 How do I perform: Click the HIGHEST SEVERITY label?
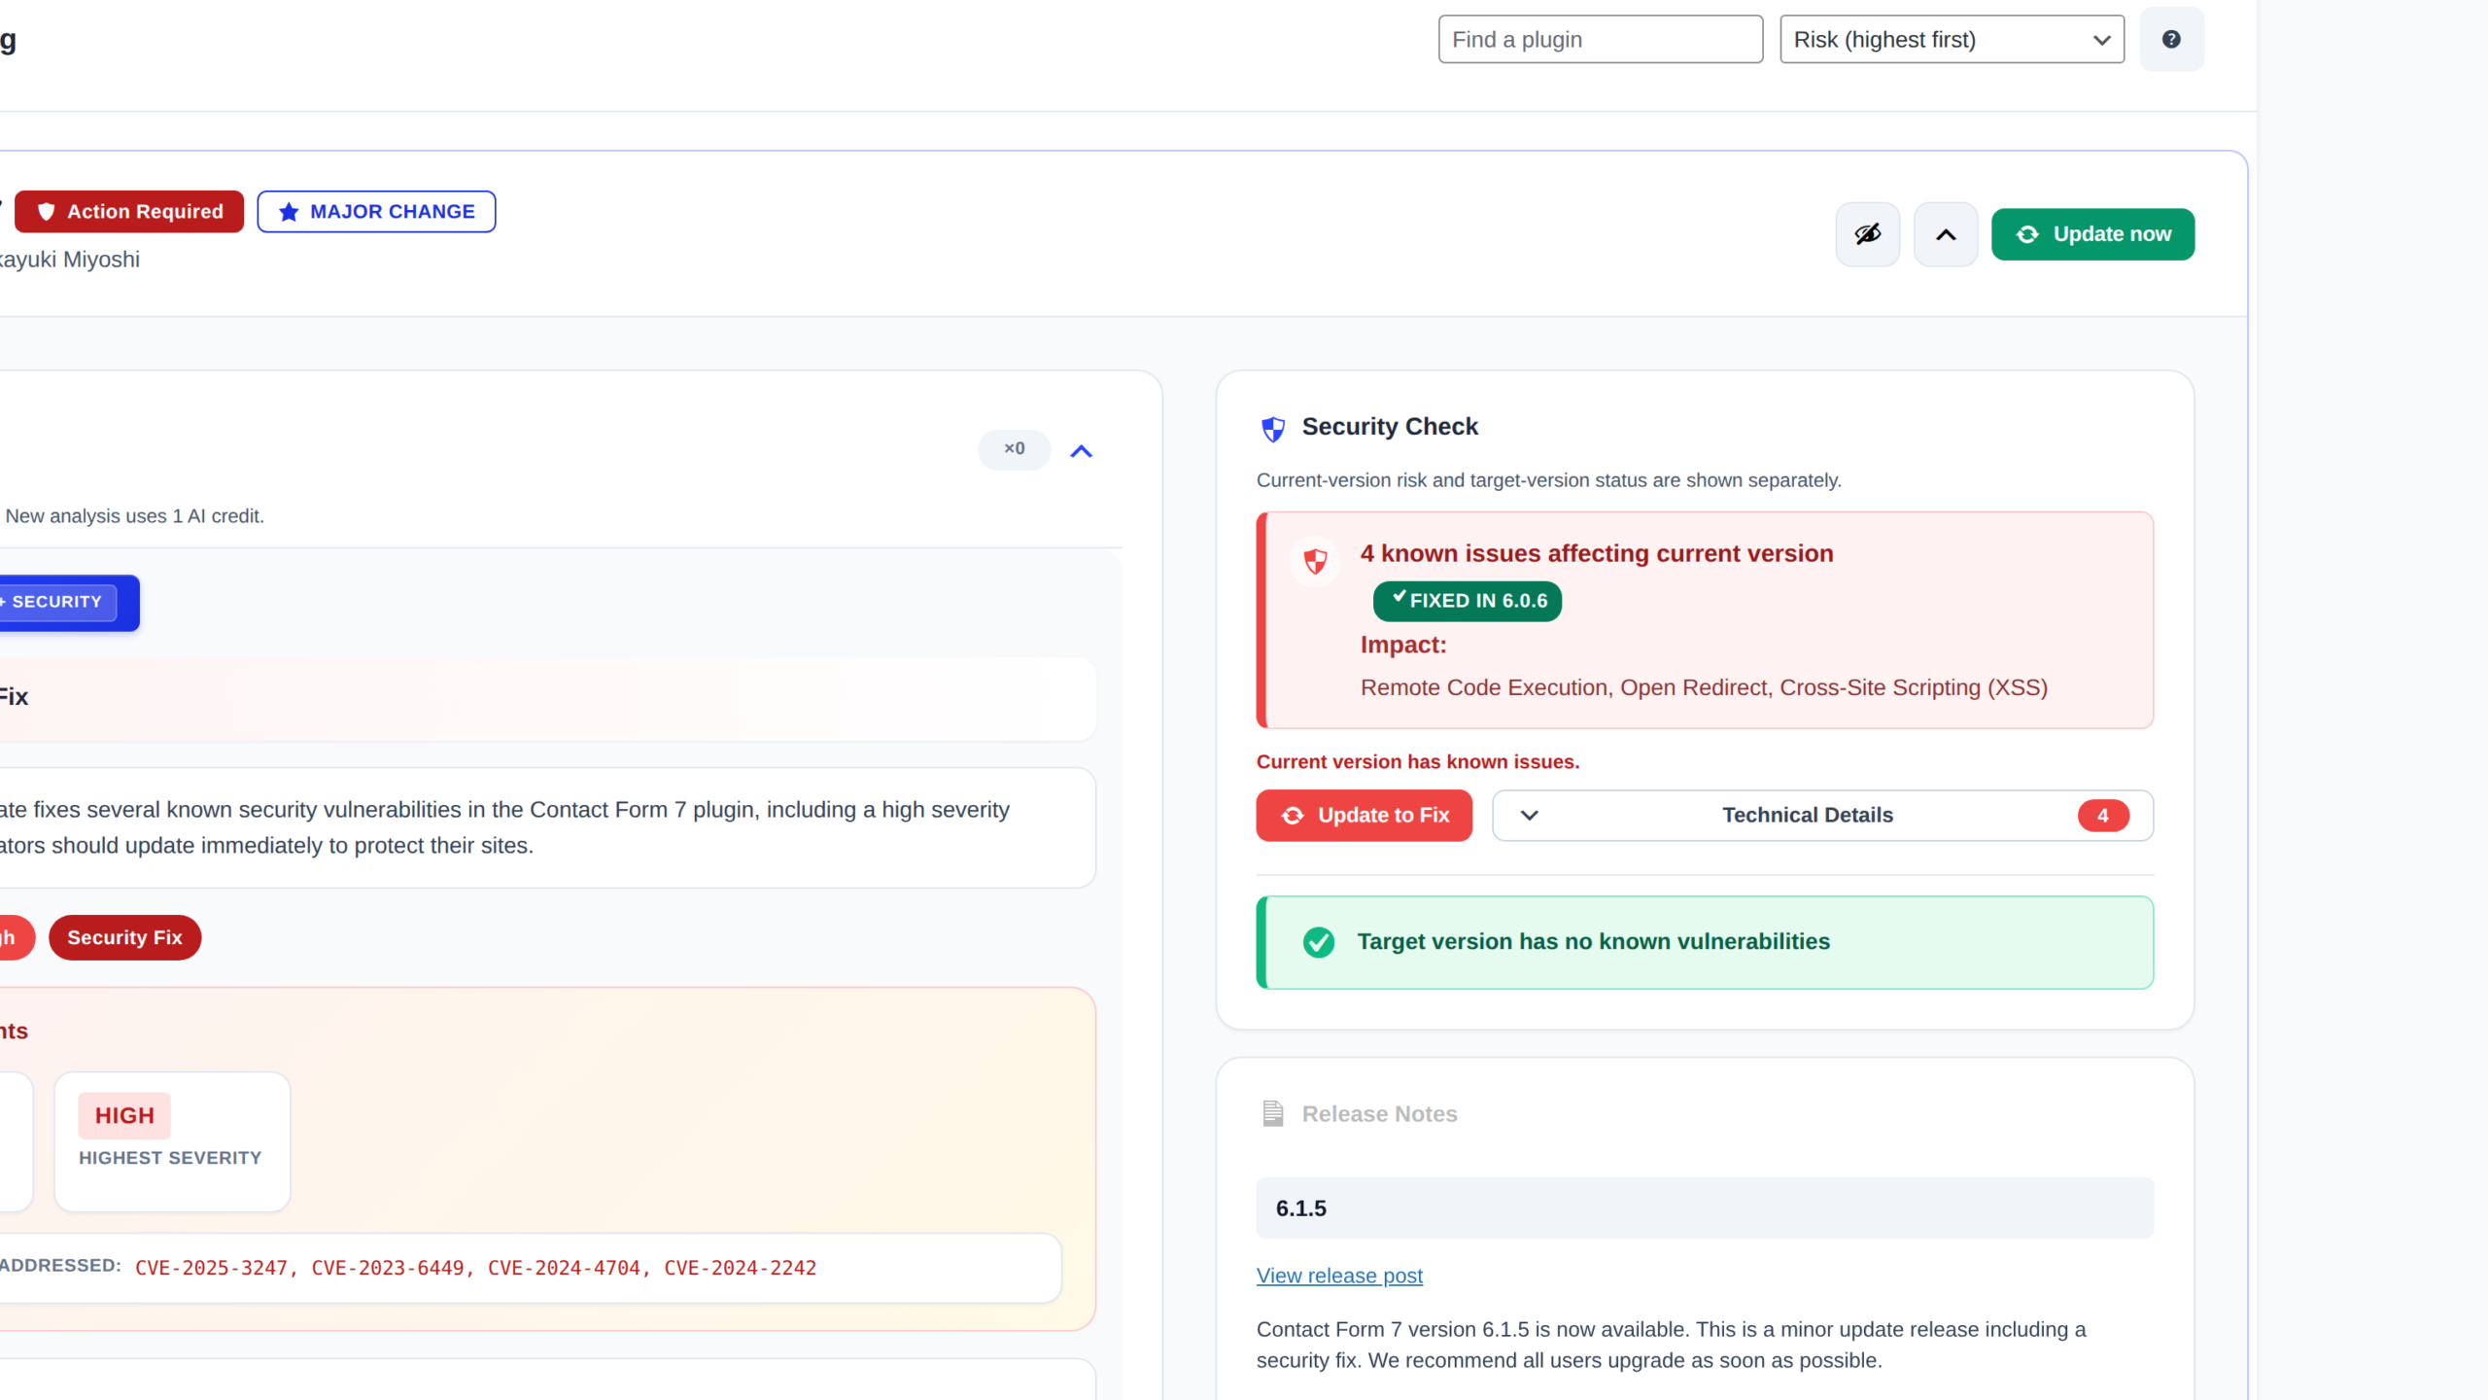click(x=170, y=1157)
